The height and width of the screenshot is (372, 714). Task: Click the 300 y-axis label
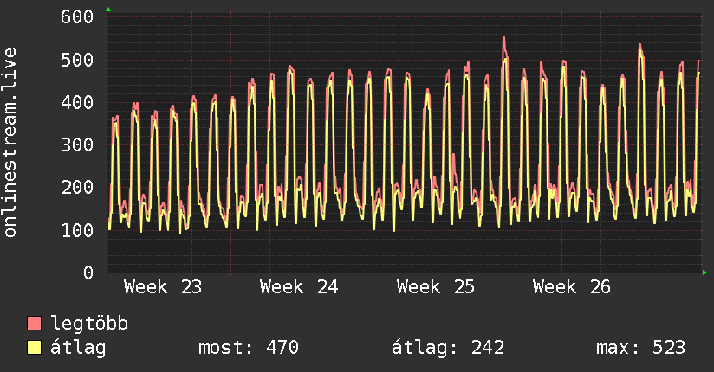[x=77, y=145]
